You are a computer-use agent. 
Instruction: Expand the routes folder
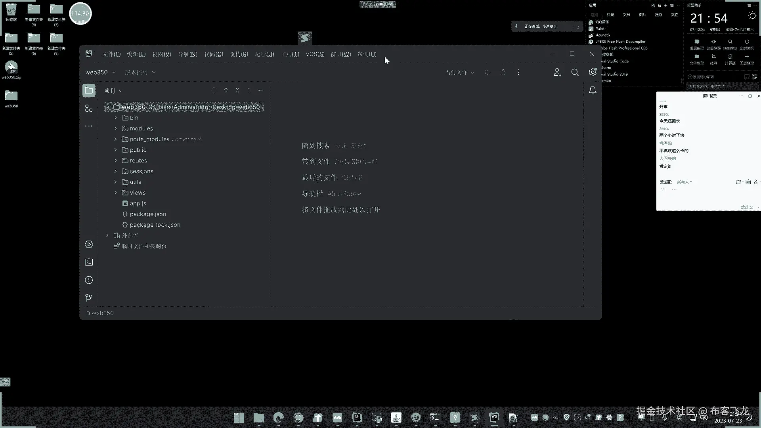[115, 161]
